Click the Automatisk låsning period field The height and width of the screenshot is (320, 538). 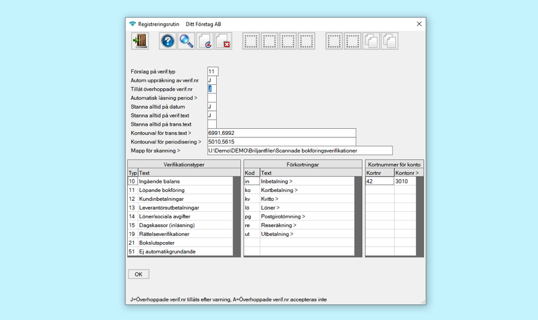(x=212, y=98)
